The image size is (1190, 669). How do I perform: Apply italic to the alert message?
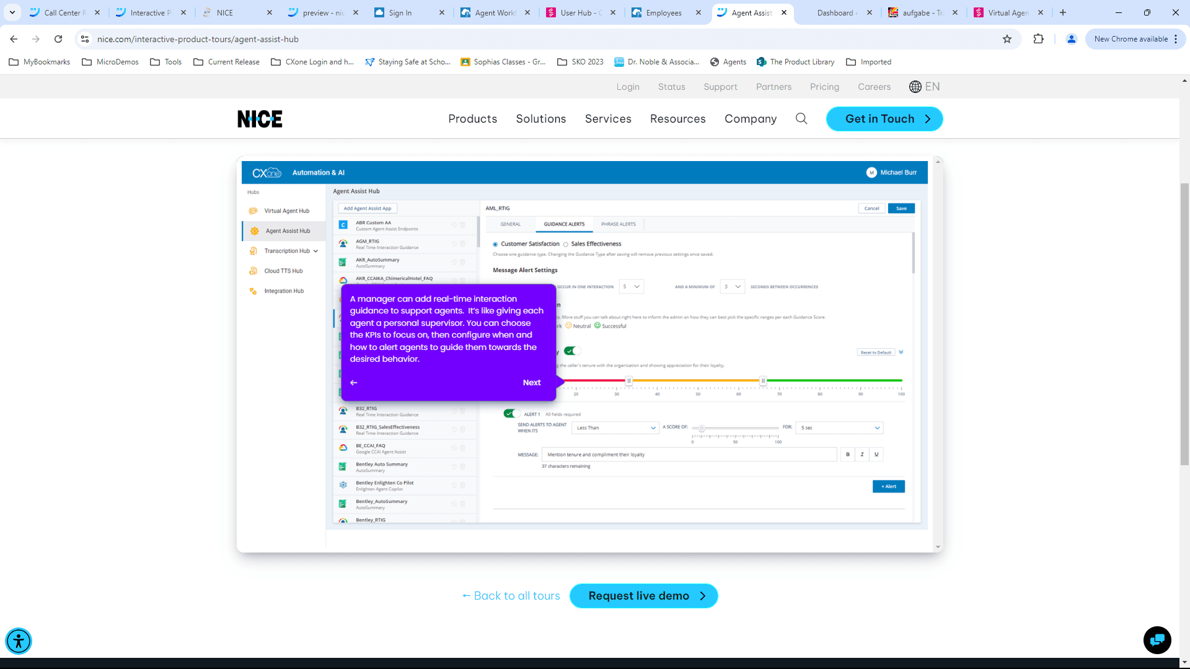[x=862, y=455]
